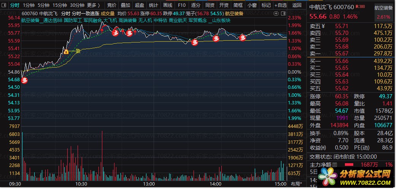Click the 标记 mark button

266,5
